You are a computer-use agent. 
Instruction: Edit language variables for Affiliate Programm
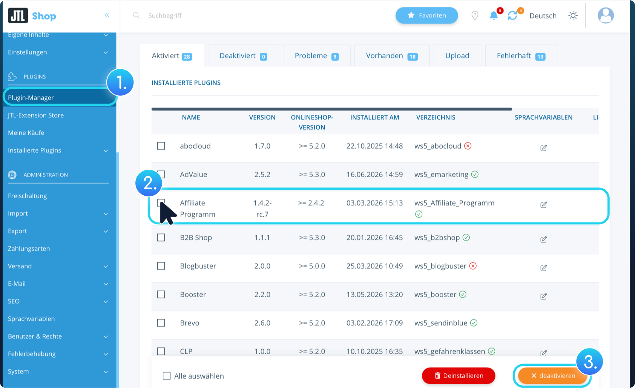coord(543,204)
